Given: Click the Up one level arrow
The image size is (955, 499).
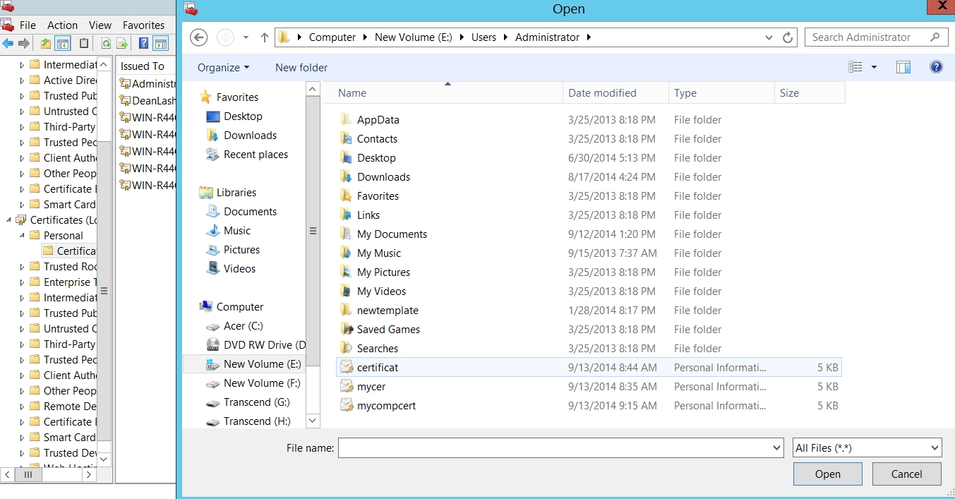Looking at the screenshot, I should [265, 37].
